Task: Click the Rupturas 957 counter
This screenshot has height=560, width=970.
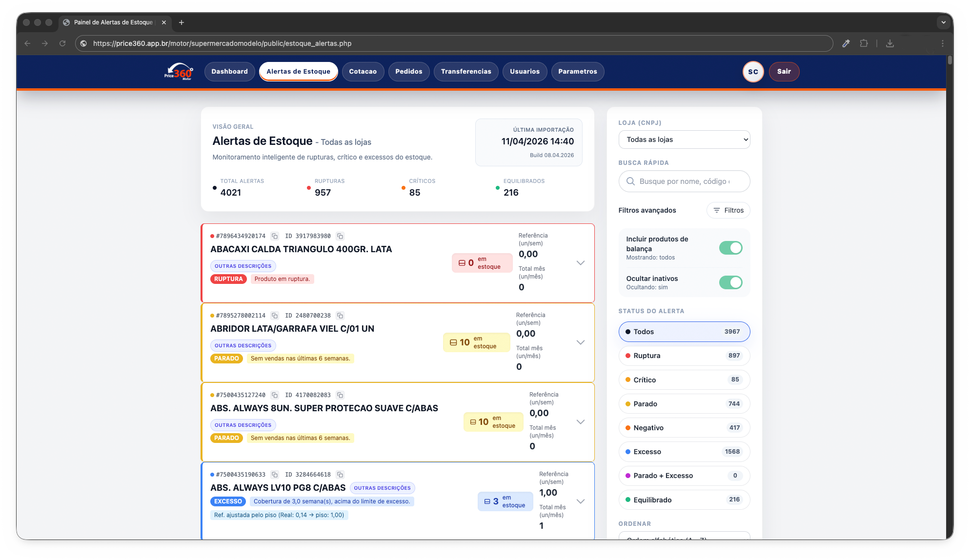Action: [x=325, y=188]
